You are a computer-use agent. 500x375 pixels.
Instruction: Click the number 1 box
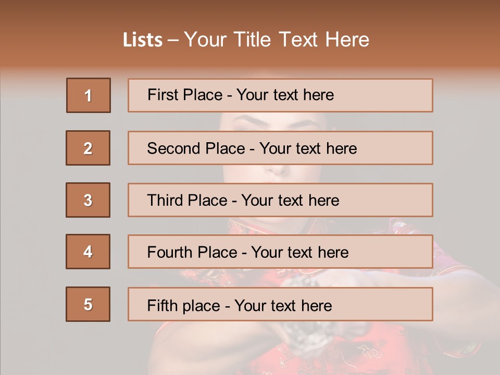pos(89,95)
